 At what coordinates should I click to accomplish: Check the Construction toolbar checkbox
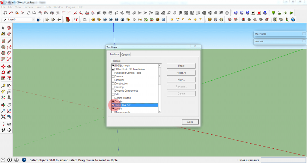[113, 84]
